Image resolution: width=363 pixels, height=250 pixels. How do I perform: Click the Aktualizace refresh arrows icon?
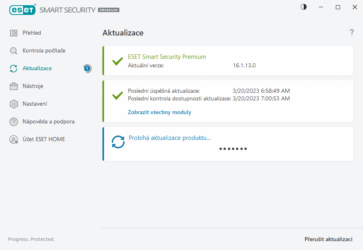point(14,69)
